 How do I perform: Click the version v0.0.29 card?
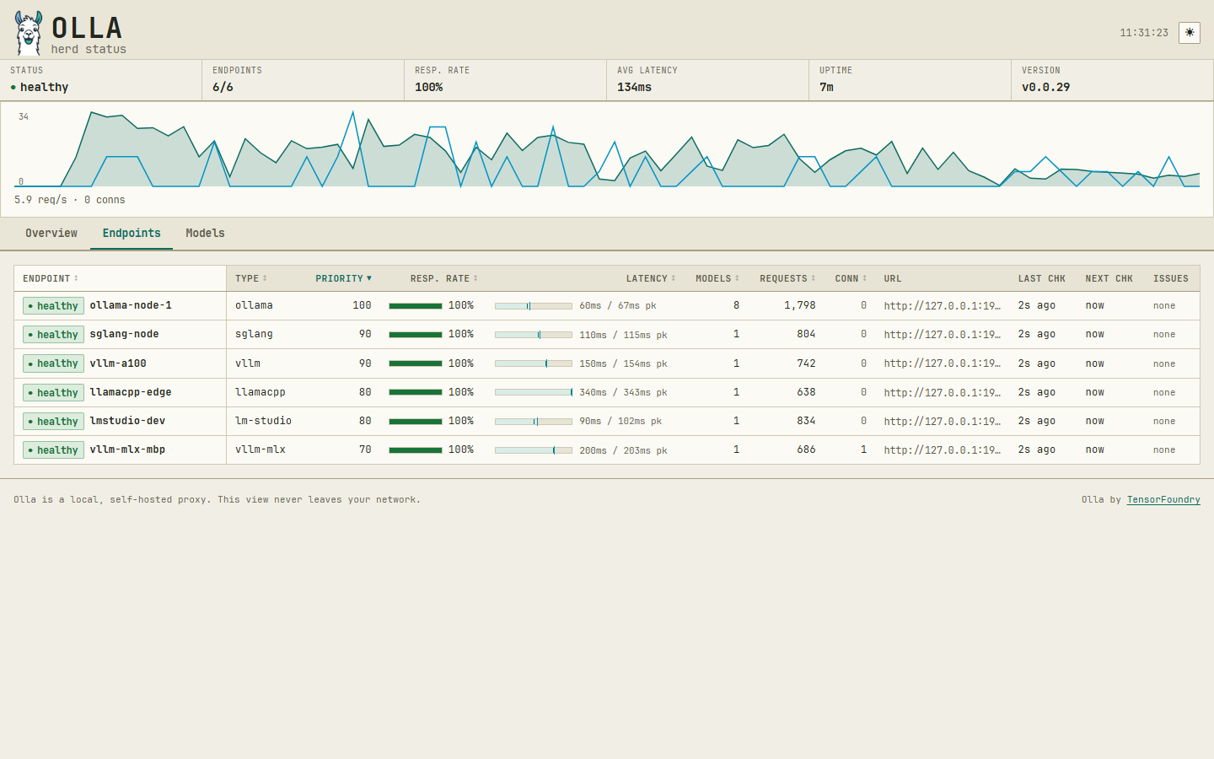[1112, 80]
